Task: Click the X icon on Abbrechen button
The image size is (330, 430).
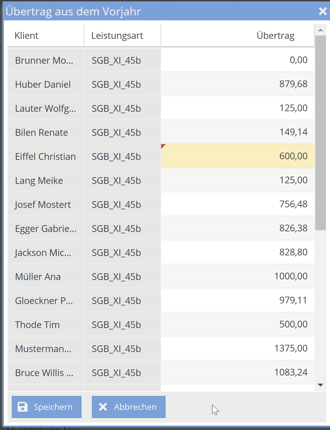Action: pyautogui.click(x=103, y=407)
